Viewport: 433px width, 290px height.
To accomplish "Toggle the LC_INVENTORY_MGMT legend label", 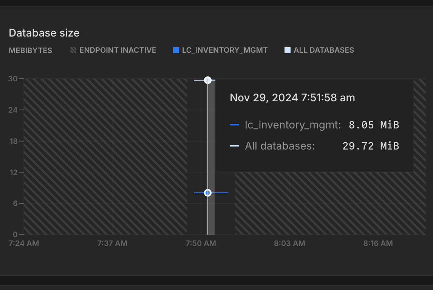I will tap(225, 50).
